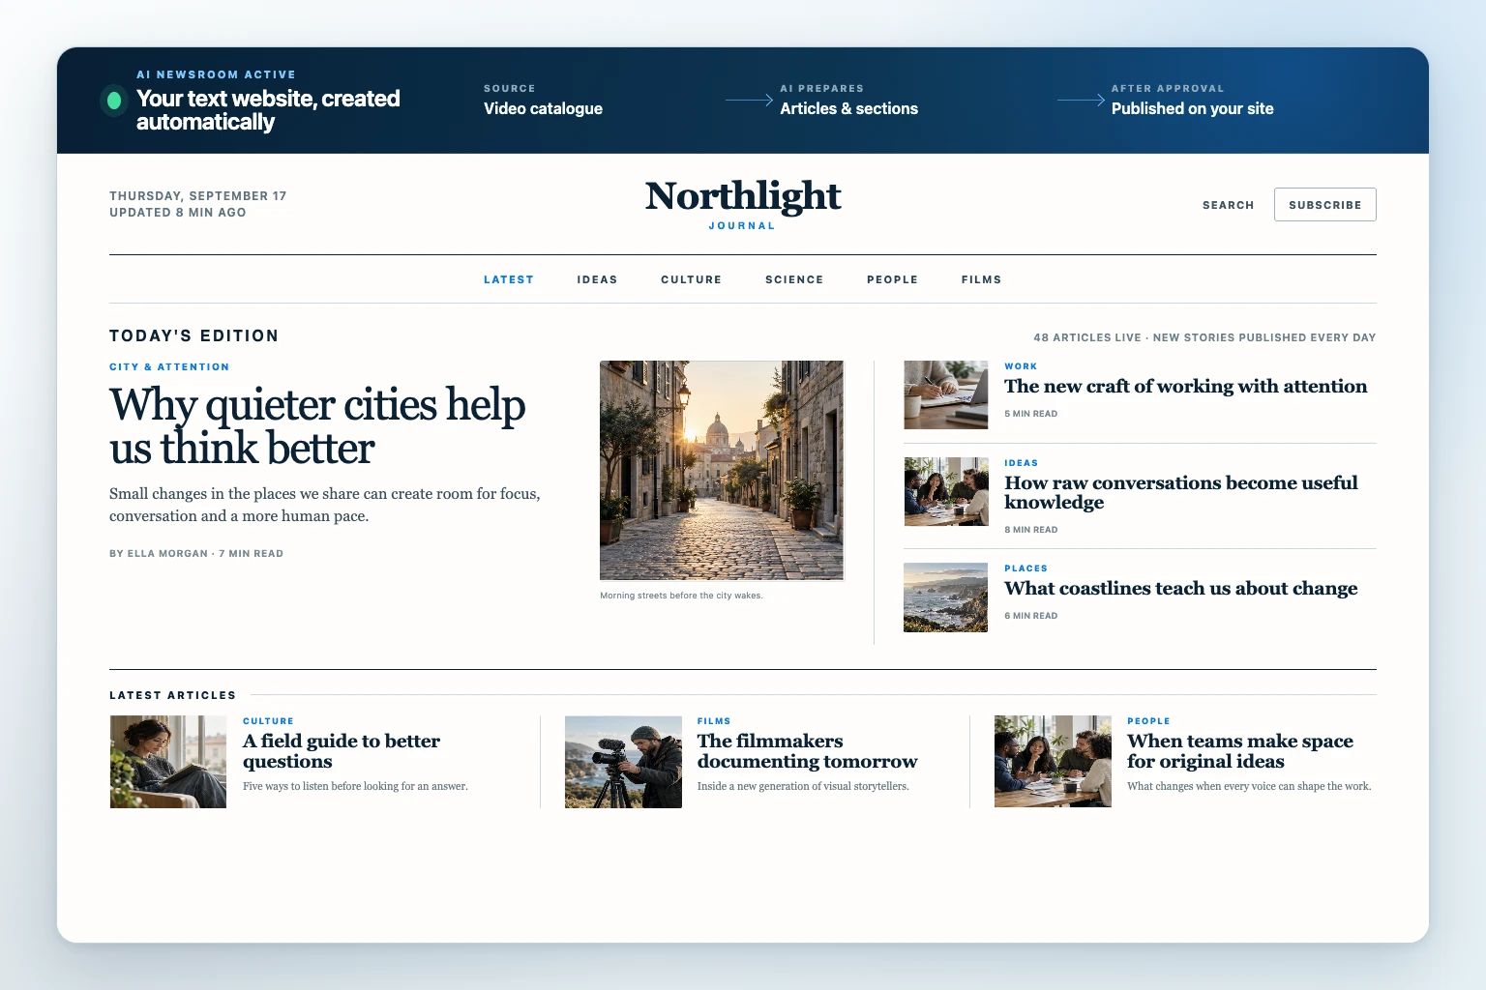Click the team meeting thumbnail in Latest Articles
The width and height of the screenshot is (1486, 990).
coord(1053,762)
